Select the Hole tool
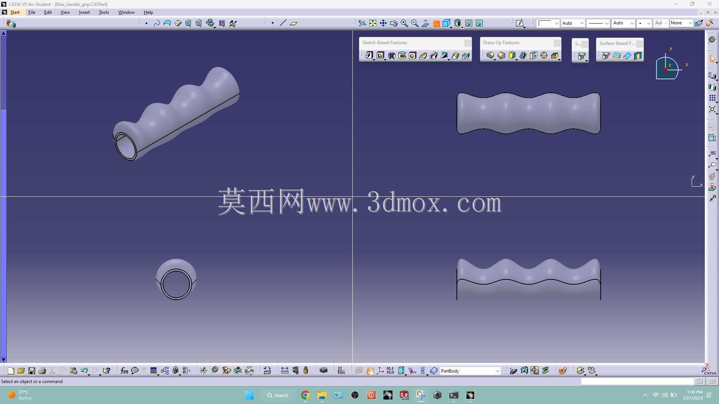Image resolution: width=719 pixels, height=404 pixels. coord(412,56)
